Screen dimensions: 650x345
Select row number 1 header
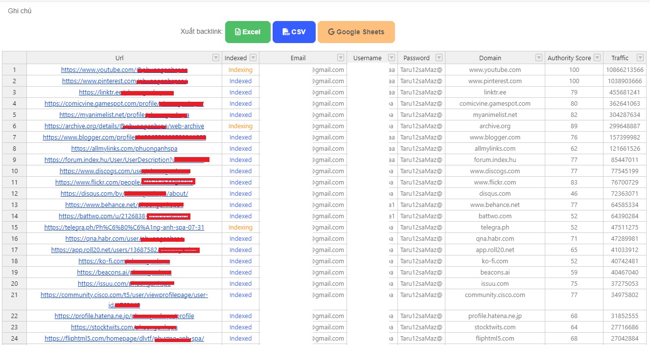(x=15, y=70)
